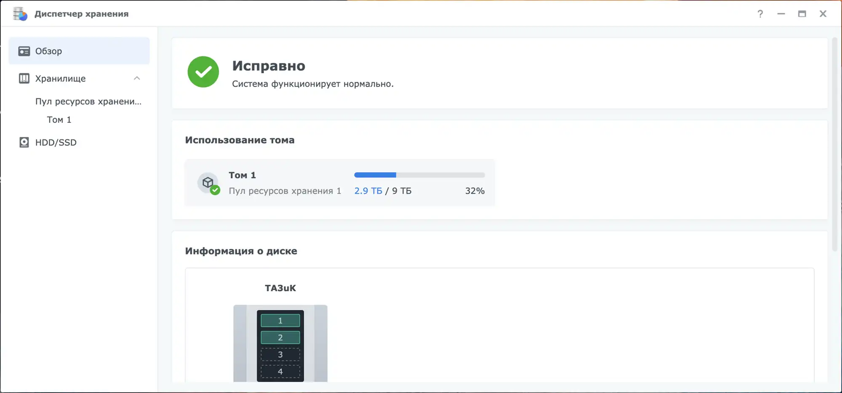Collapse the Хранилище tree chevron

coord(137,78)
